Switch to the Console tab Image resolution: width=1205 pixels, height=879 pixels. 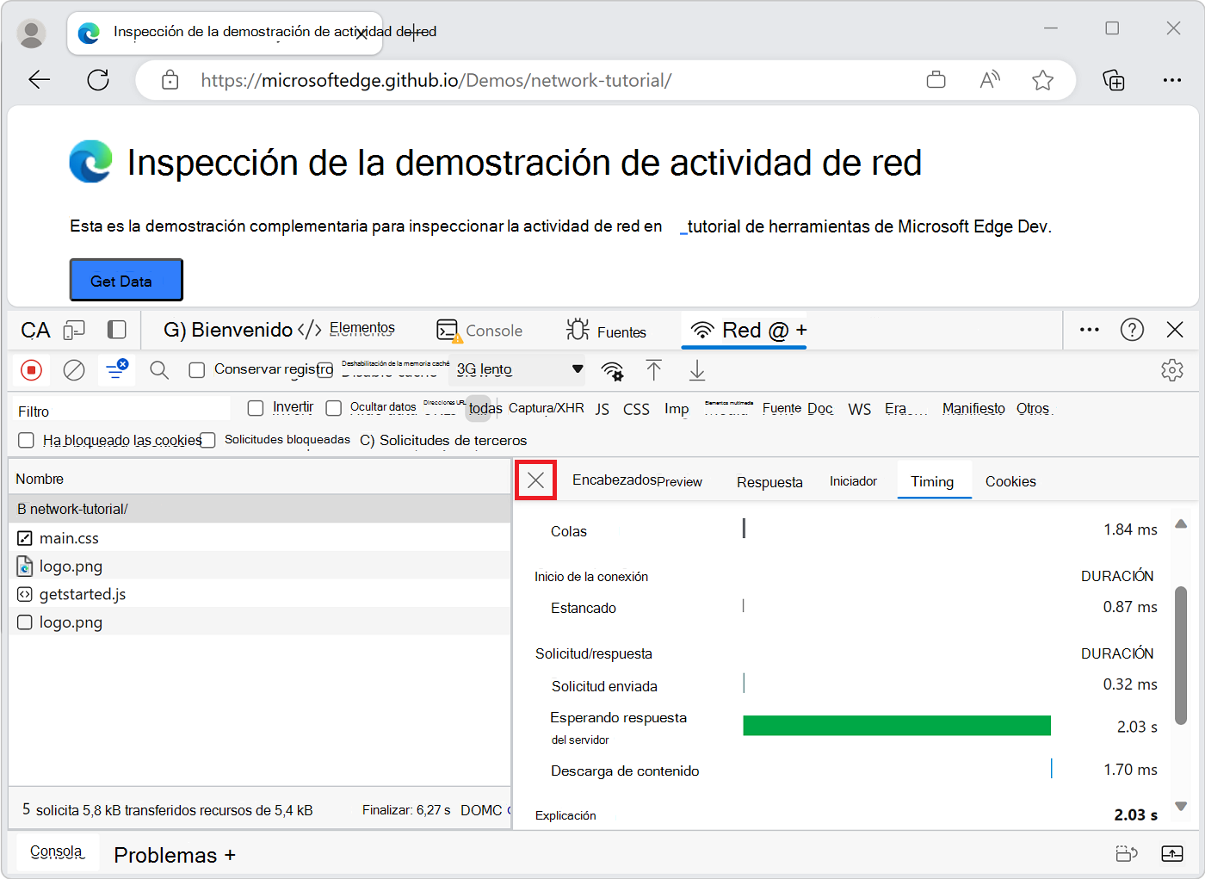tap(479, 331)
